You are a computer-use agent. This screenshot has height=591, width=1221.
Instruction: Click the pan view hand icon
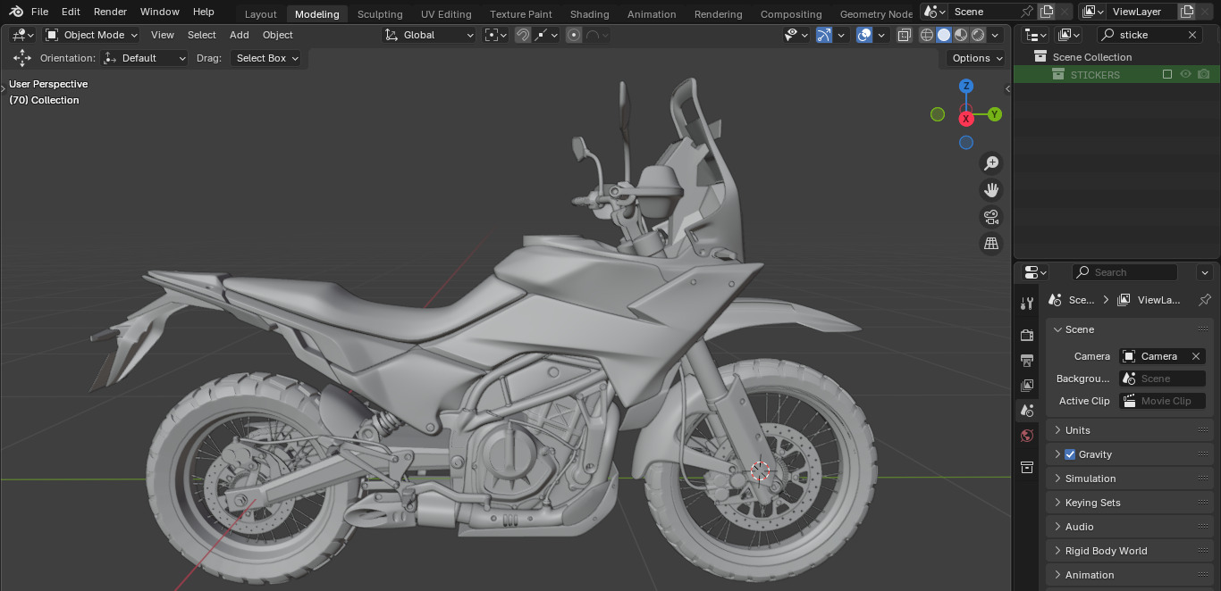[x=991, y=190]
